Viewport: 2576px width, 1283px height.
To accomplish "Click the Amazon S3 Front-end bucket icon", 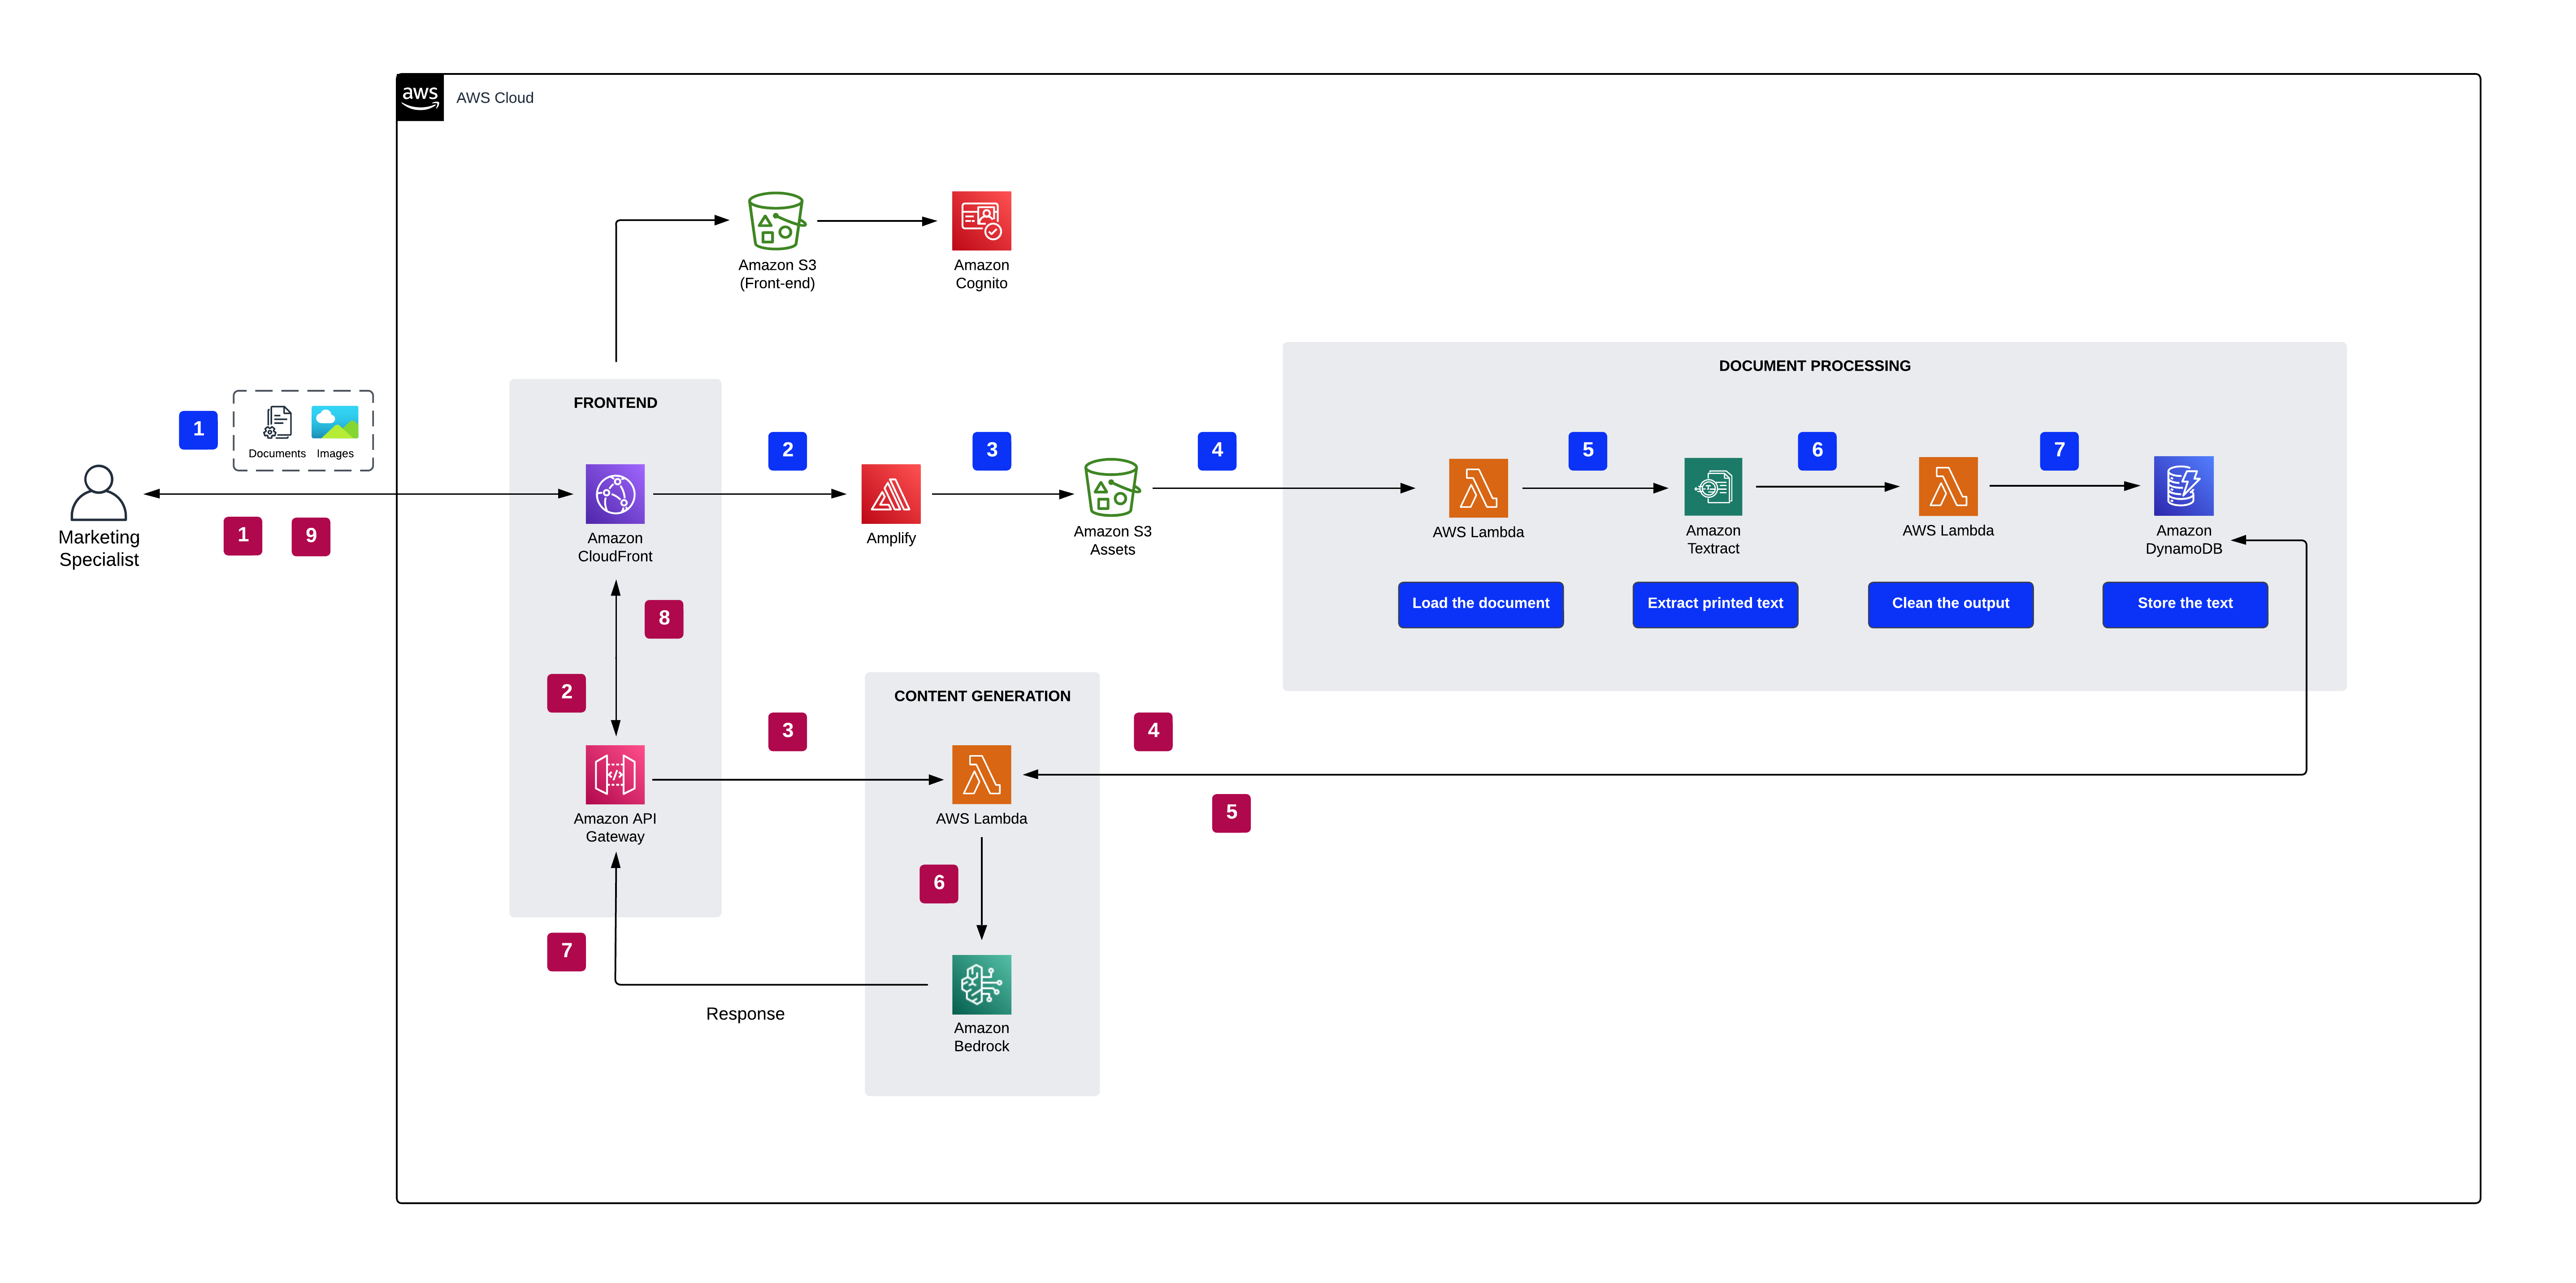I will [776, 221].
